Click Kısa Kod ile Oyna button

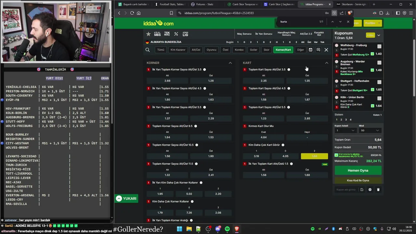(x=358, y=180)
